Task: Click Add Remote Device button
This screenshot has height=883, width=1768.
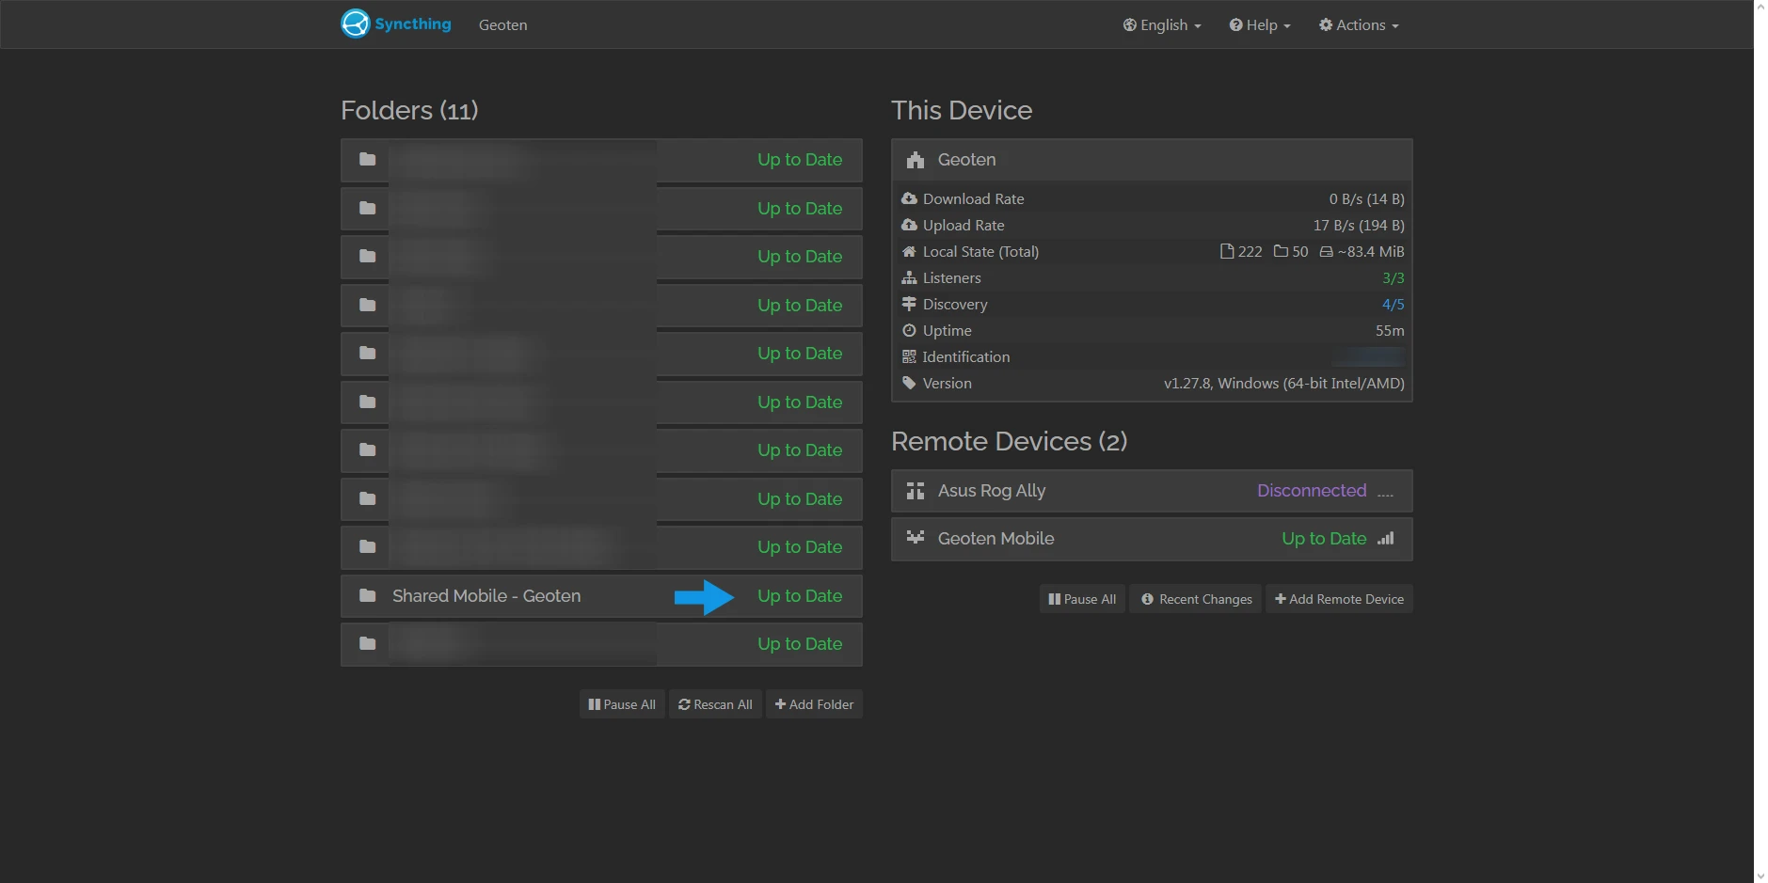Action: 1339,599
